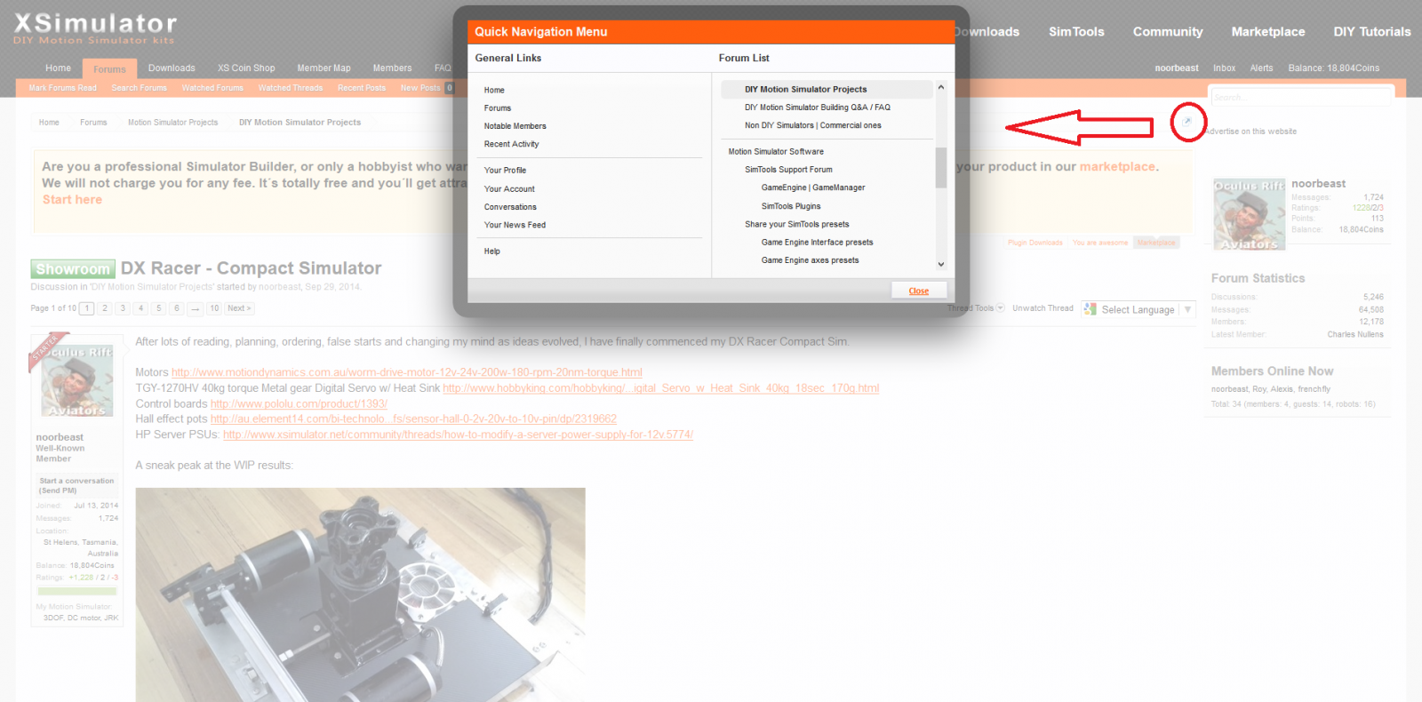1422x702 pixels.
Task: Click the DX Racer motor photo
Action: pyautogui.click(x=360, y=594)
